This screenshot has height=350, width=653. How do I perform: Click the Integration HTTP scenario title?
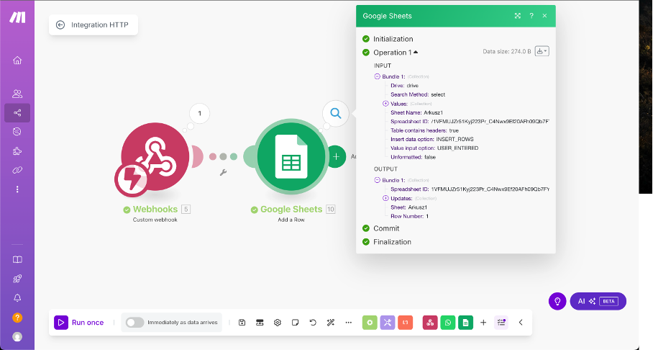[100, 25]
